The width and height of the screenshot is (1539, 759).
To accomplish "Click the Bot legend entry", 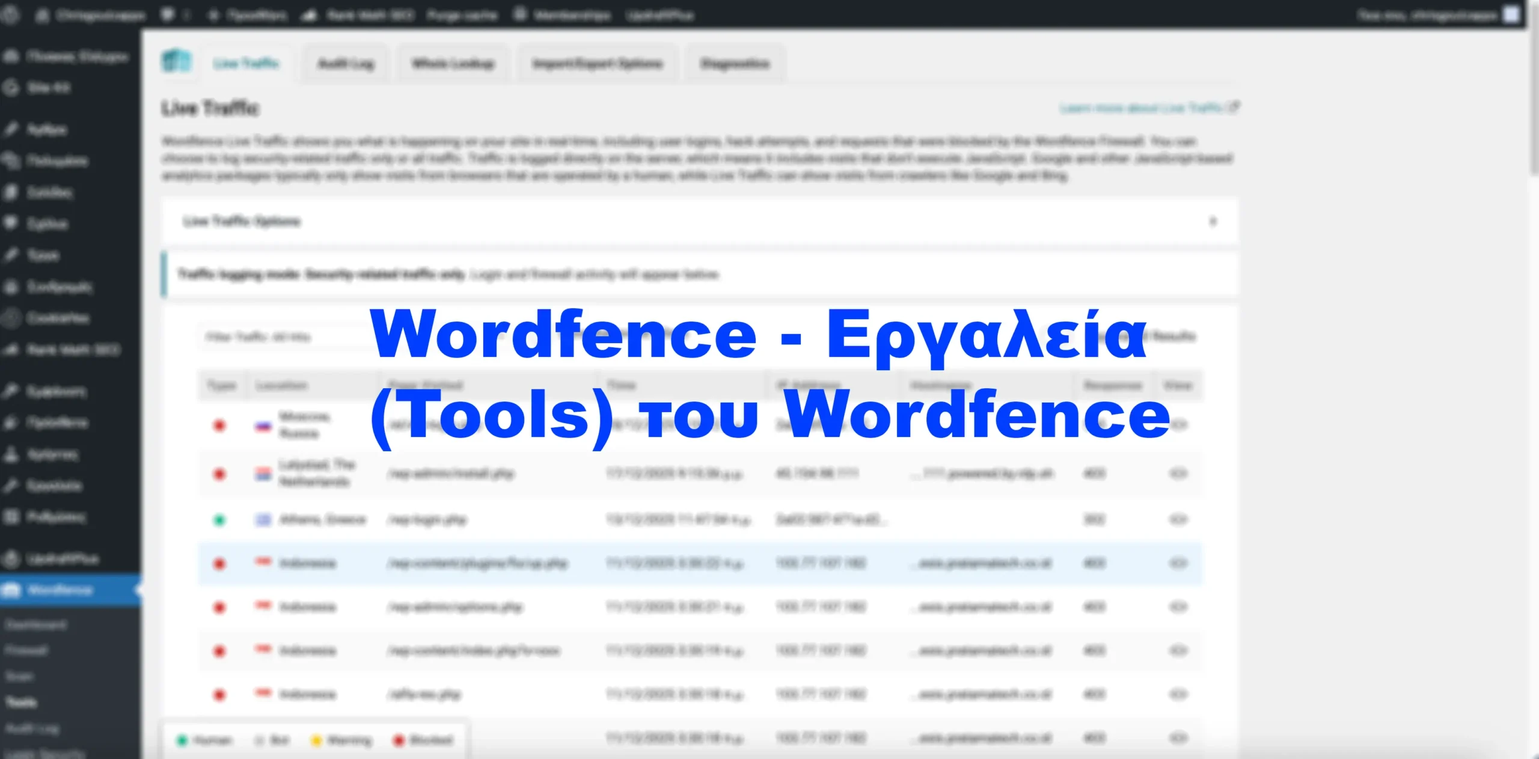I will 272,740.
